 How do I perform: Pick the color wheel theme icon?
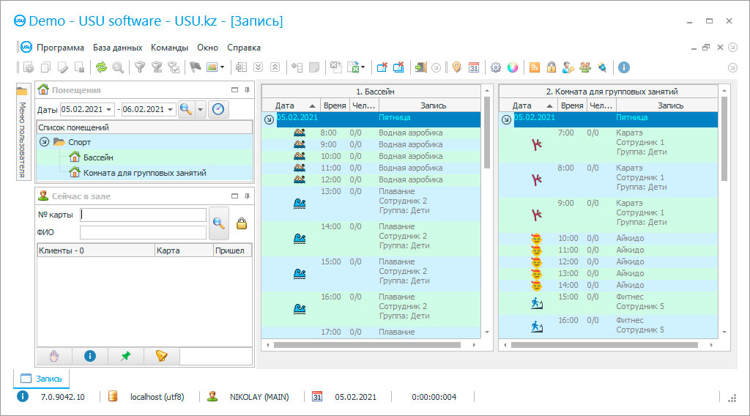click(512, 67)
